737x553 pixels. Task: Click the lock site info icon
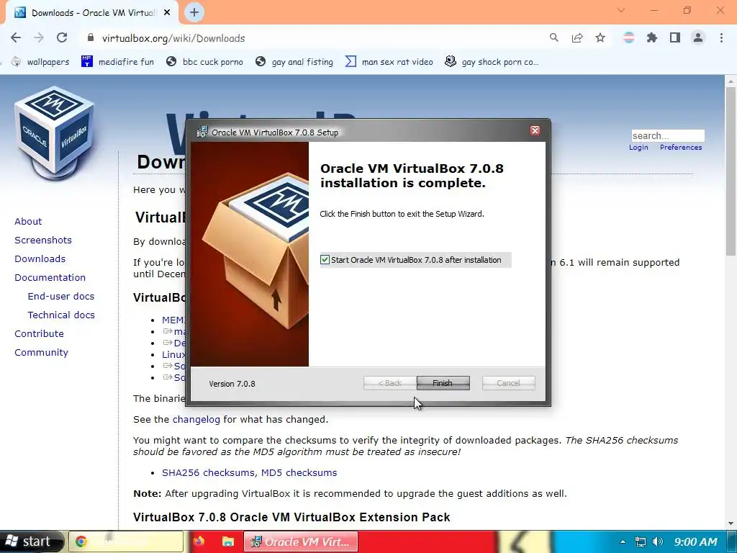tap(91, 37)
